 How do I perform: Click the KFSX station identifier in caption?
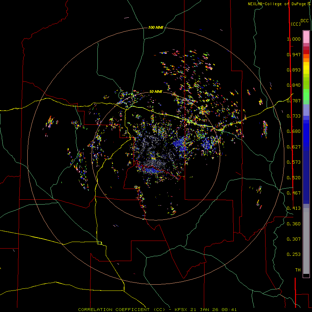[181, 310]
